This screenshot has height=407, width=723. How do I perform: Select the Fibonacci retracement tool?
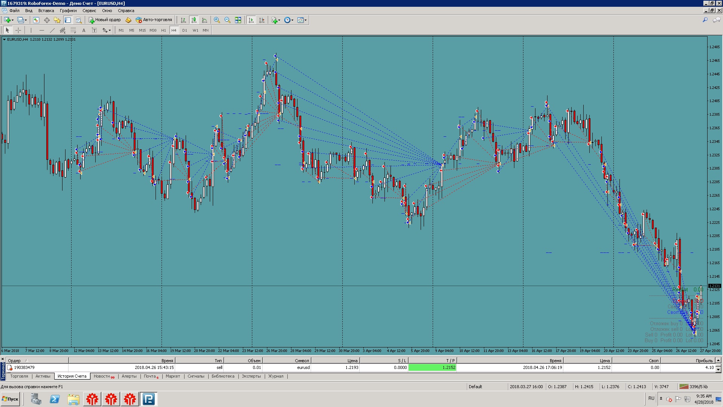click(x=73, y=30)
